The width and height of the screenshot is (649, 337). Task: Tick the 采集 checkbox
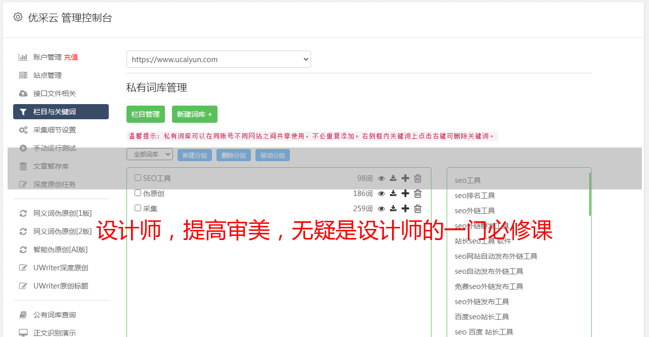[138, 208]
